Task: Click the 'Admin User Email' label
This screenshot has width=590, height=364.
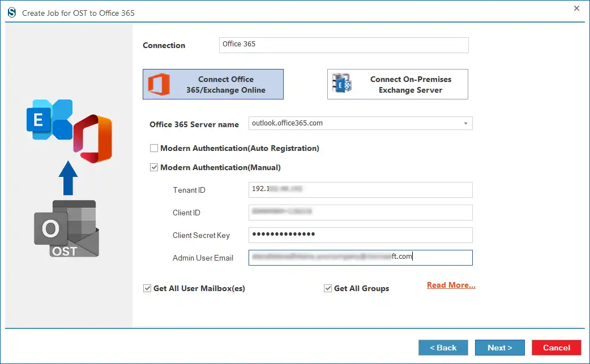Action: [203, 258]
